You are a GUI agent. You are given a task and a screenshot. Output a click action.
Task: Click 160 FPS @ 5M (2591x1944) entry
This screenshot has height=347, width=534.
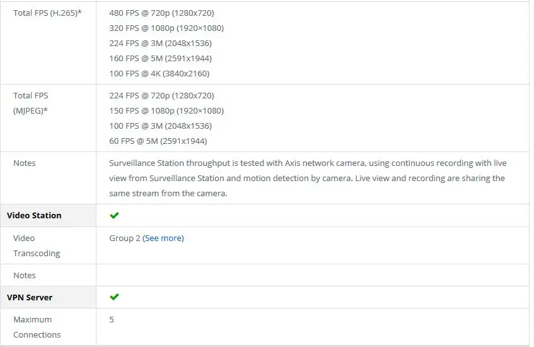(160, 58)
